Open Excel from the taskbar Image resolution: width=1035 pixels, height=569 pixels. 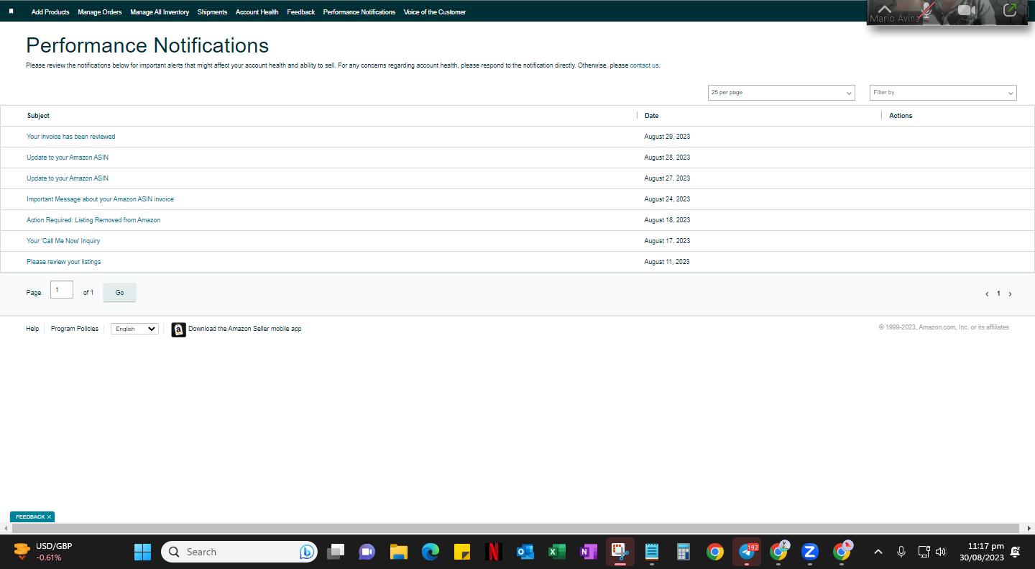pos(556,552)
